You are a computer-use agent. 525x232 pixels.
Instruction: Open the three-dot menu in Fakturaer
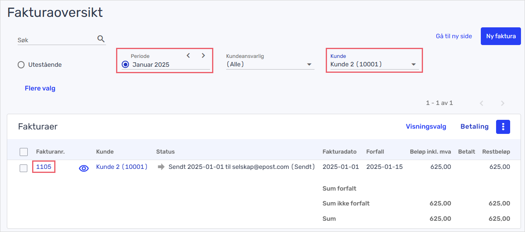[x=503, y=127]
